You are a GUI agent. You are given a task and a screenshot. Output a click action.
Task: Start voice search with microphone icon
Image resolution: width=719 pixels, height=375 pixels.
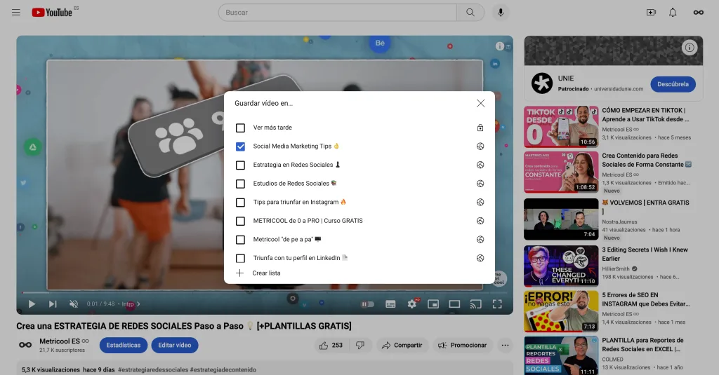point(500,13)
